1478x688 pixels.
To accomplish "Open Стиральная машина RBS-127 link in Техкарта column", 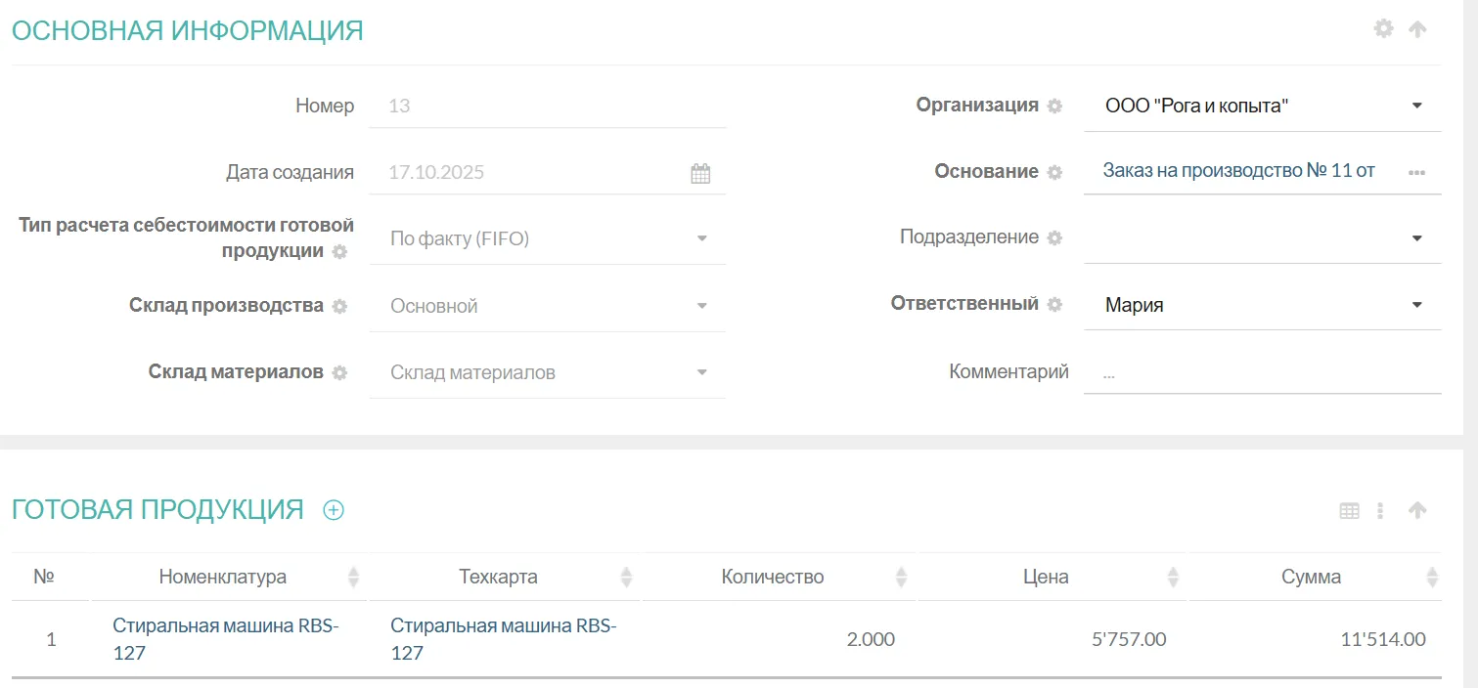I will click(x=503, y=639).
